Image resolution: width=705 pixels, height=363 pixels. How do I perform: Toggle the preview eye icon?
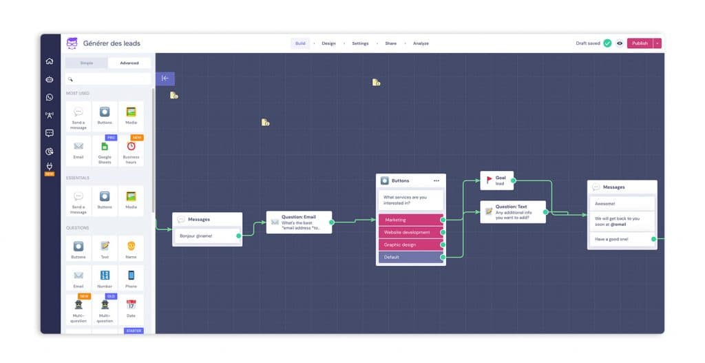(620, 43)
